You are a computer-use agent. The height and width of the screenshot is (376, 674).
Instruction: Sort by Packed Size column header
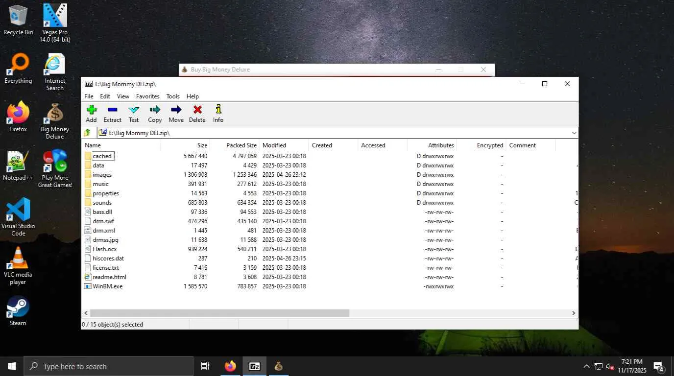[235, 145]
